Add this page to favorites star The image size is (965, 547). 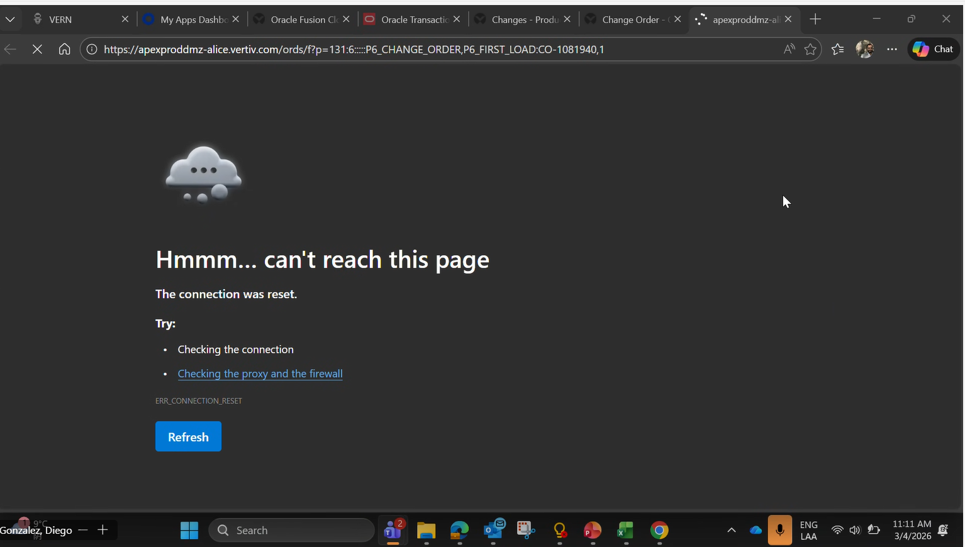coord(810,49)
